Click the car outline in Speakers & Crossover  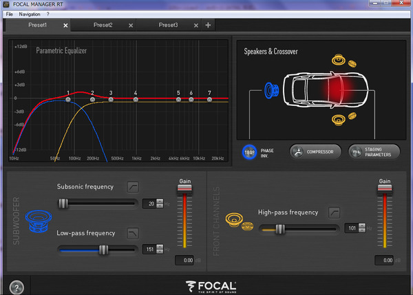point(326,89)
